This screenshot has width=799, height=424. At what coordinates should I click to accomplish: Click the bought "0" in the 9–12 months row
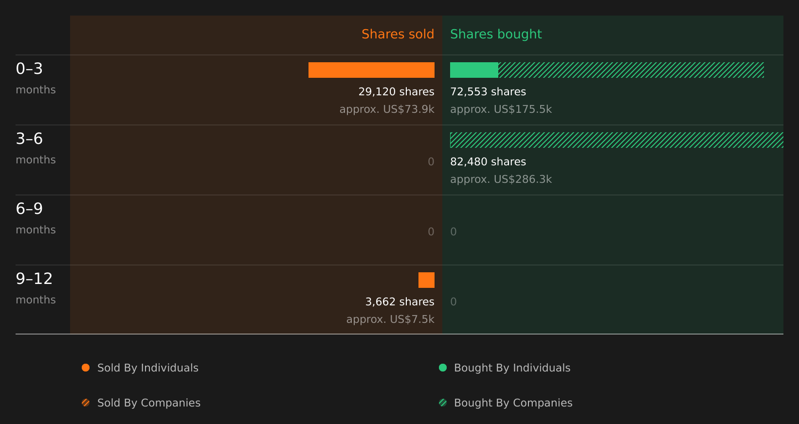[454, 301]
